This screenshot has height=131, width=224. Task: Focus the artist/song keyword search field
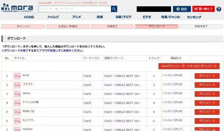(75, 9)
